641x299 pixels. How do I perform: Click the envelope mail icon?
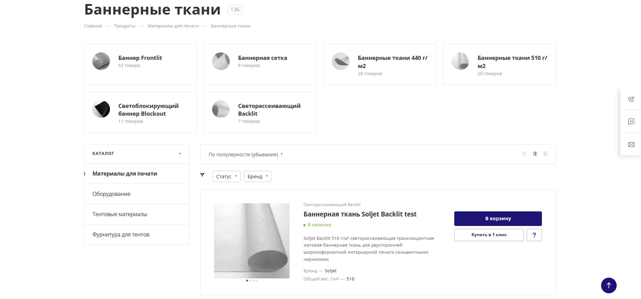coord(631,144)
